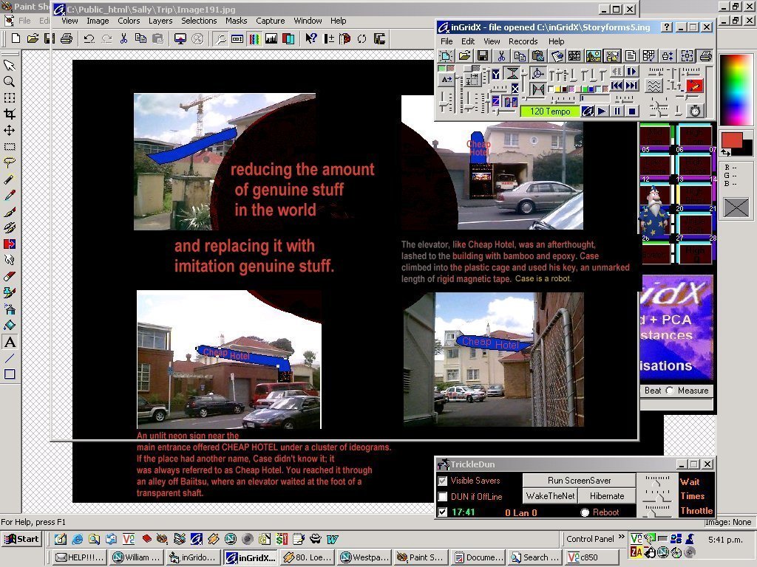Swap foreground and background colors arrow

click(726, 153)
